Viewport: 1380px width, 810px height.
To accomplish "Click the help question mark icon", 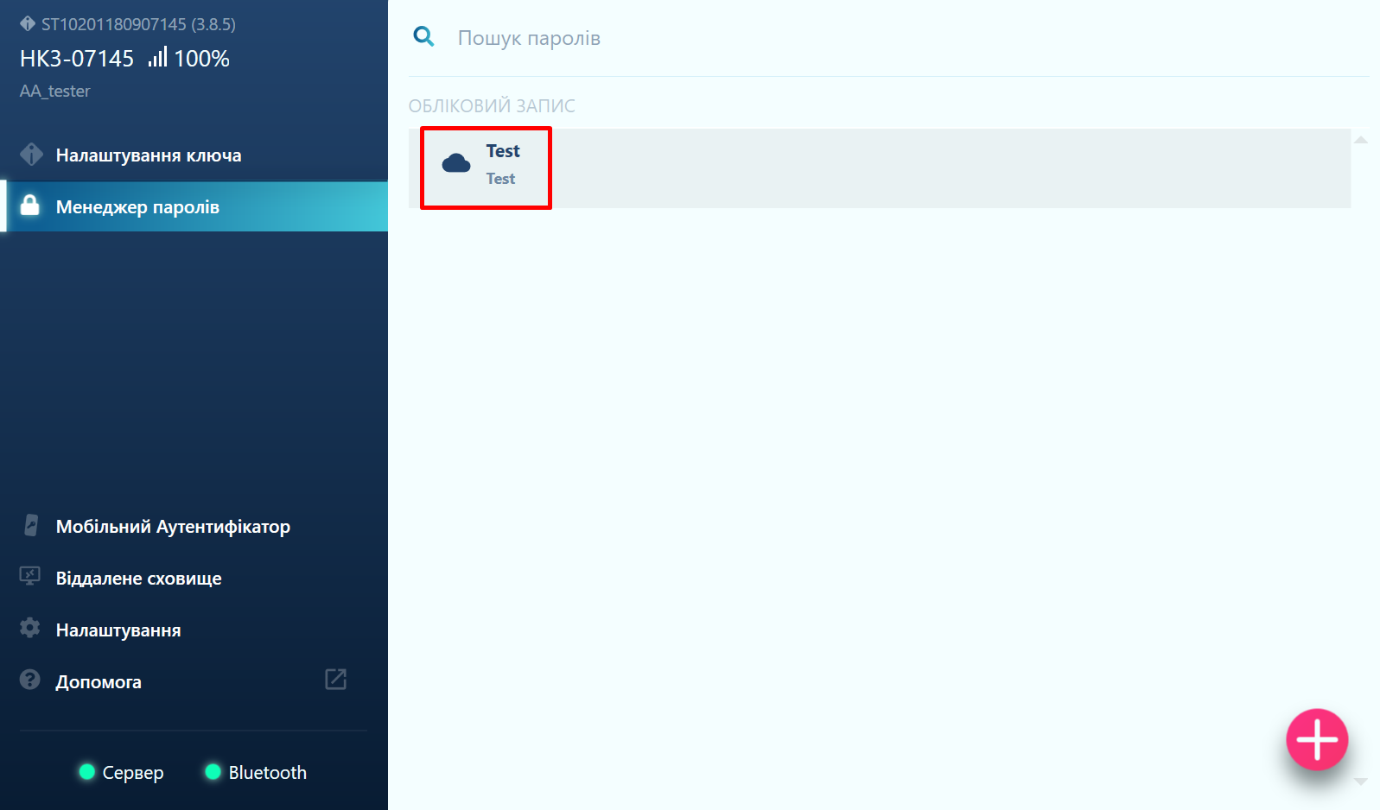I will pyautogui.click(x=30, y=680).
